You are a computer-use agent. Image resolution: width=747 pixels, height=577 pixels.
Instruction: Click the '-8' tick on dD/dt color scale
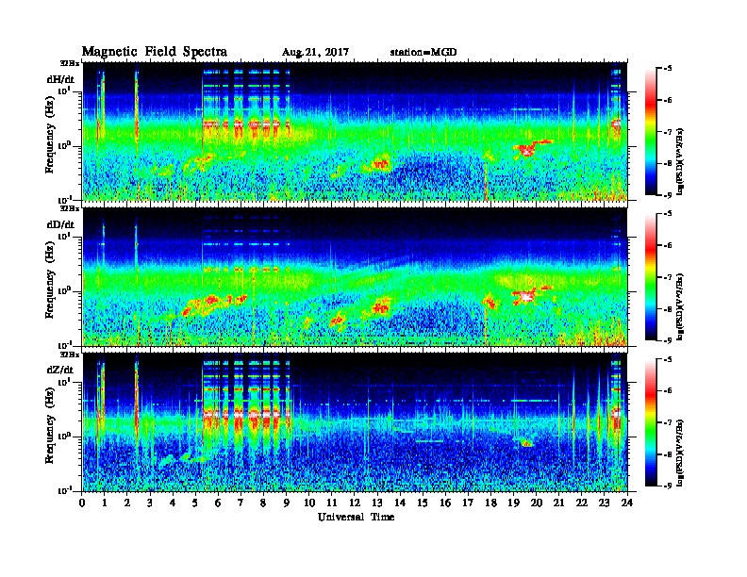coord(668,309)
